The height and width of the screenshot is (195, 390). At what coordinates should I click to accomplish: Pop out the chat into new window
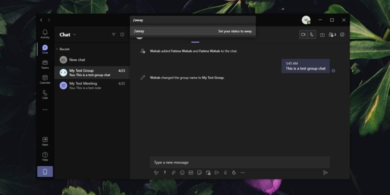pos(342,35)
